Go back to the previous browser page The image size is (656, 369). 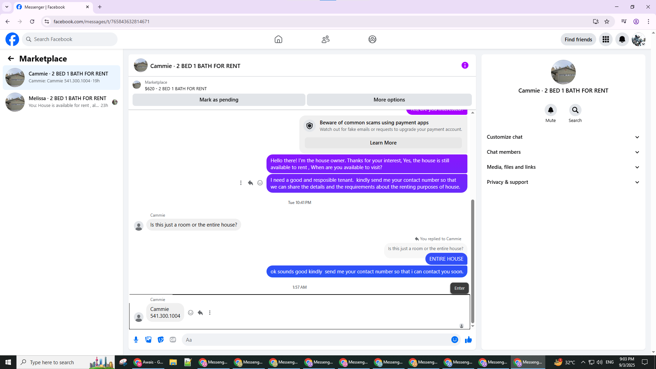(x=8, y=22)
